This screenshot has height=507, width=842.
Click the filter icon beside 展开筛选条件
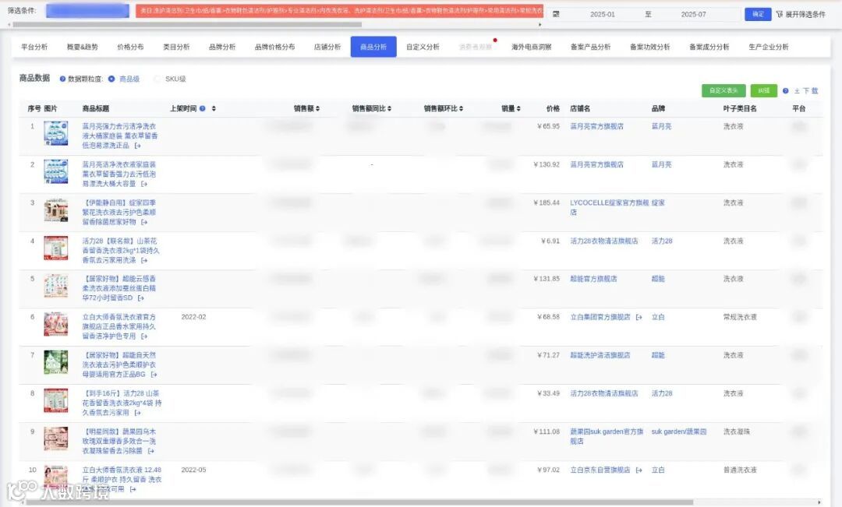click(x=779, y=15)
